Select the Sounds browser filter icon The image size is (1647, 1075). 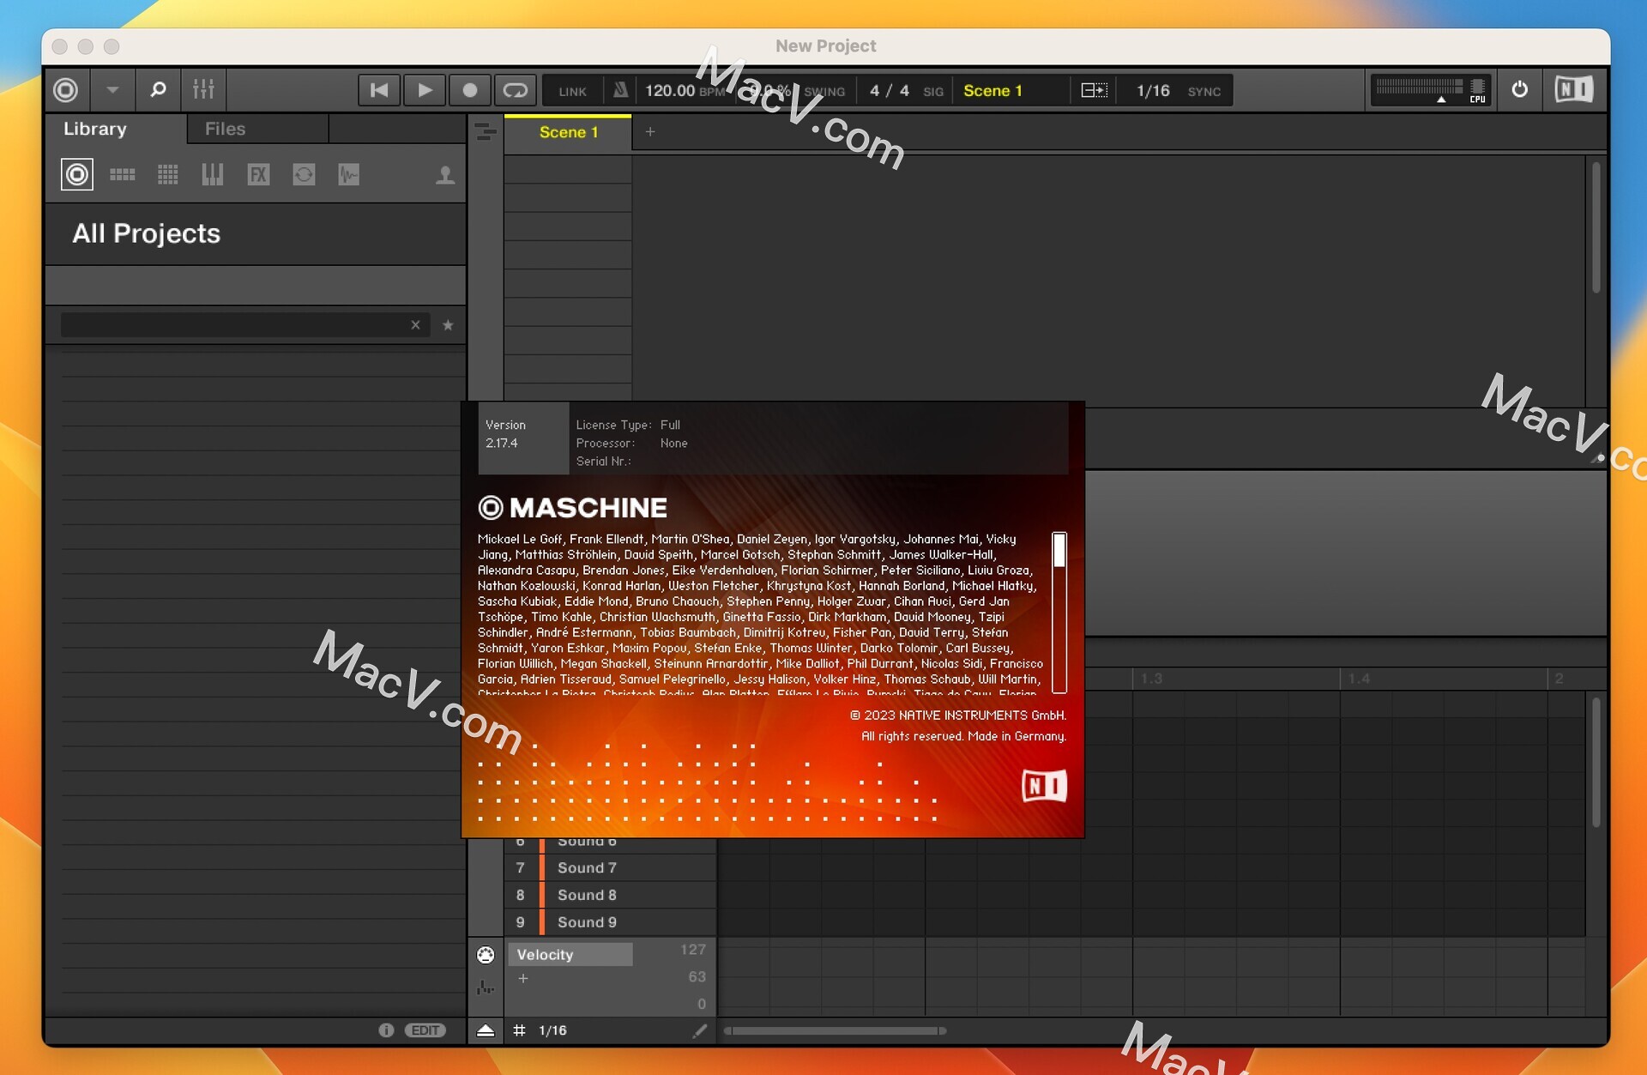coord(168,175)
